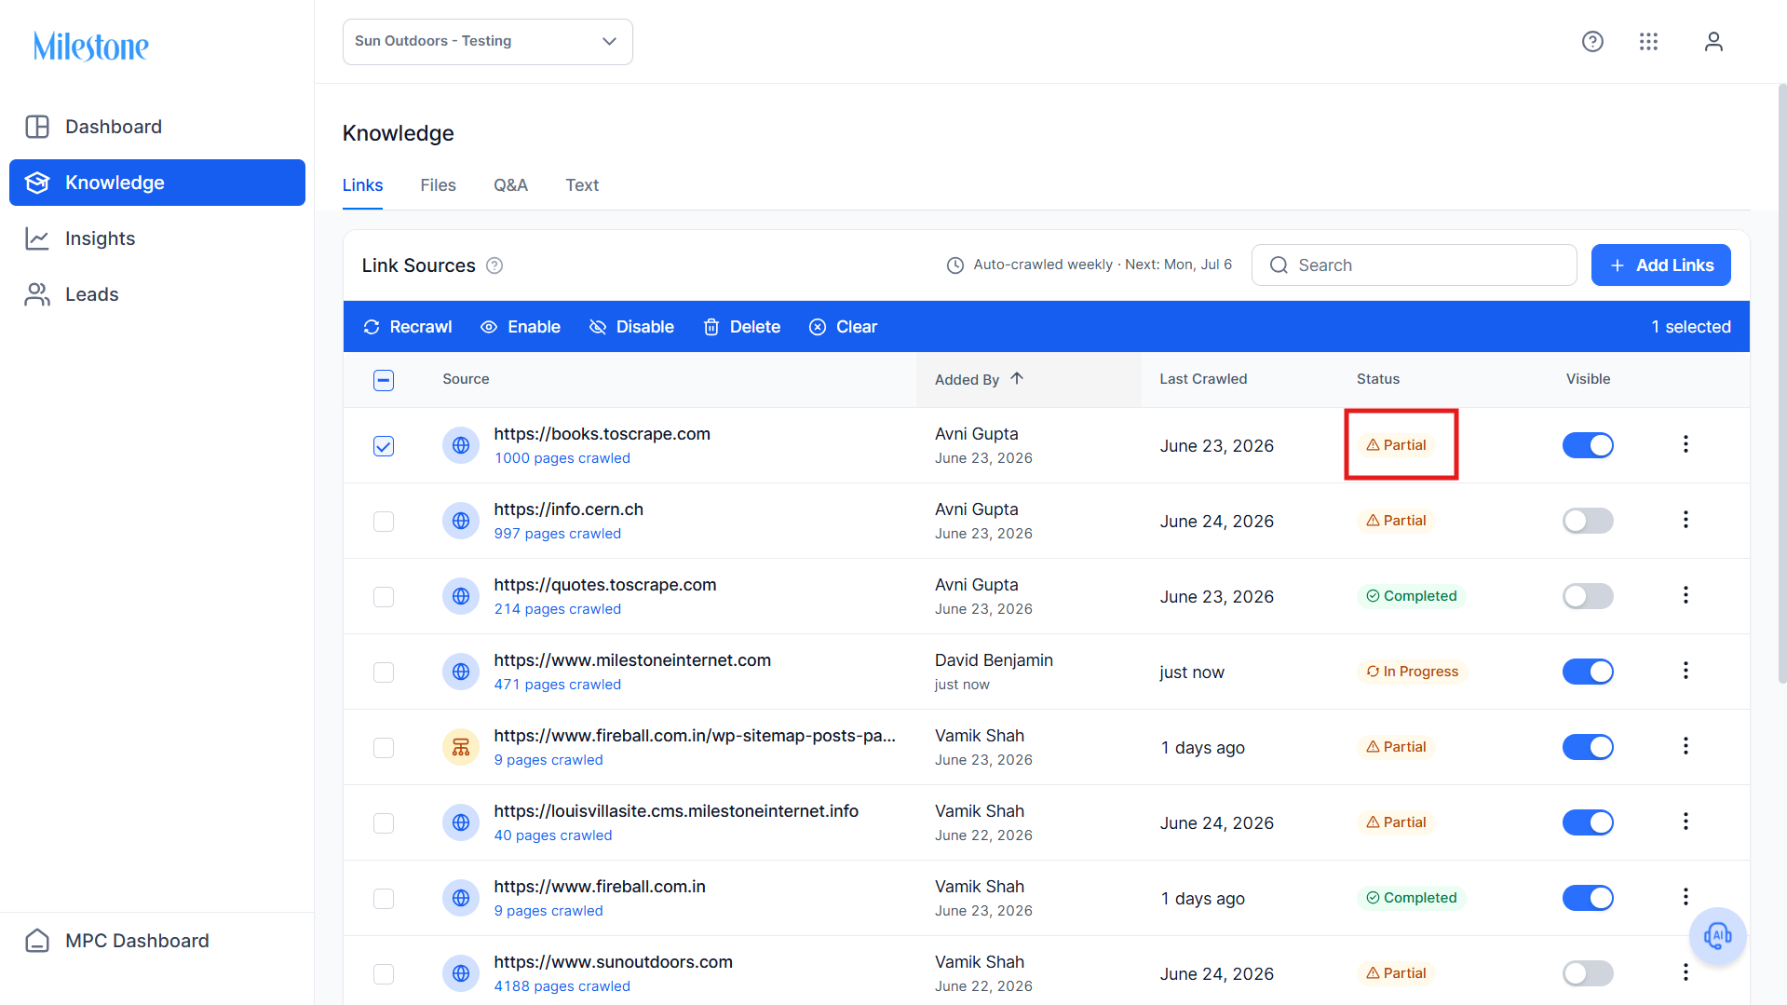Click globe icon for www.milestoneinternet.com row

coord(461,672)
